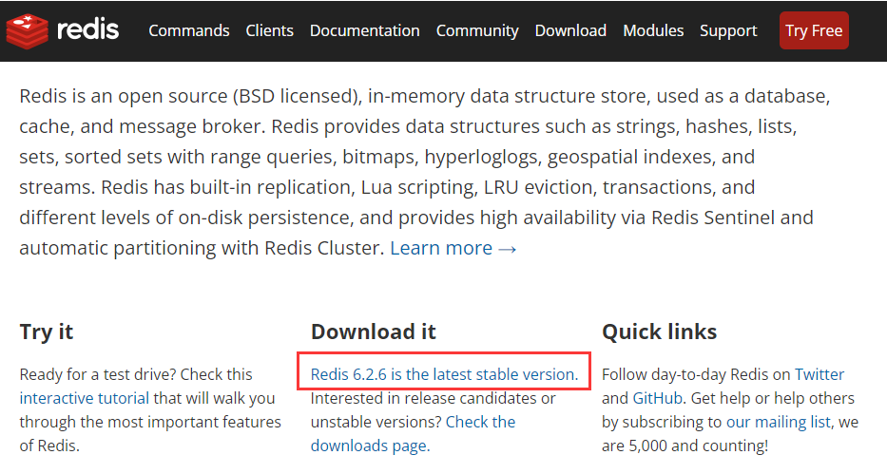Open the interactive tutorial link
This screenshot has height=474, width=887.
pyautogui.click(x=84, y=398)
